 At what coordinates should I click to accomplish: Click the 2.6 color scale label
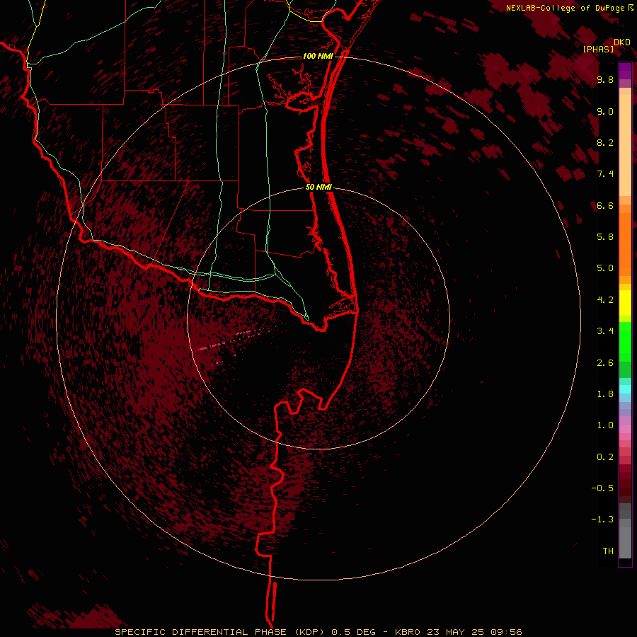point(605,363)
